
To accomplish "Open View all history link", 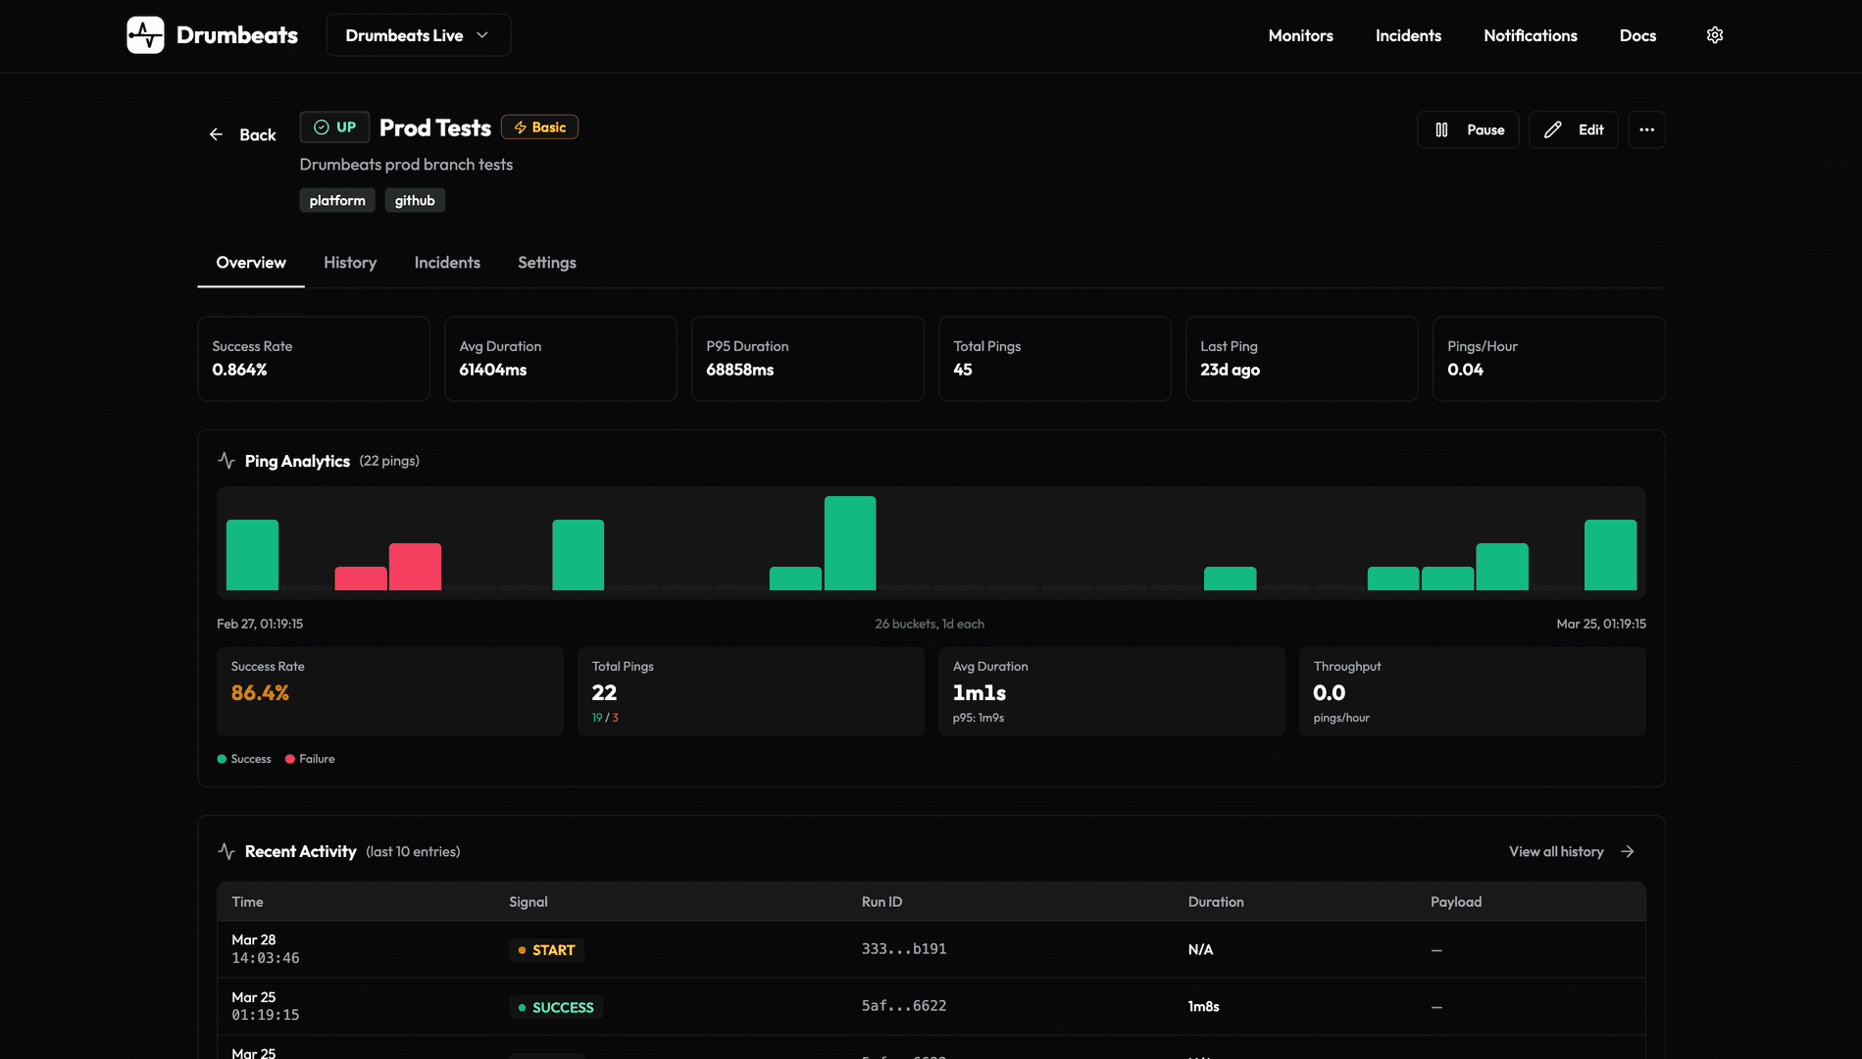I will 1572,851.
